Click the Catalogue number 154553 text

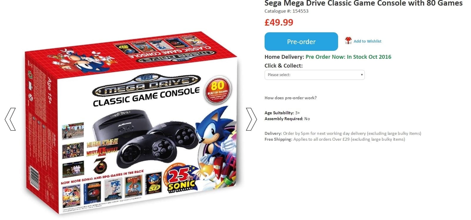pyautogui.click(x=286, y=11)
